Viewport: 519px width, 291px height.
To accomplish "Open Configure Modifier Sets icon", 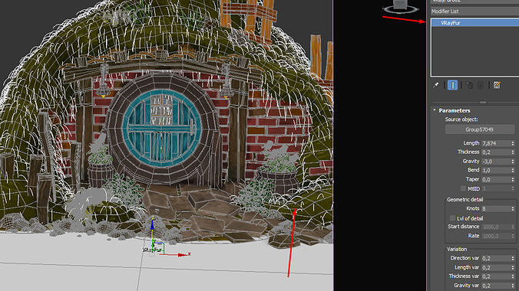I will pyautogui.click(x=497, y=85).
